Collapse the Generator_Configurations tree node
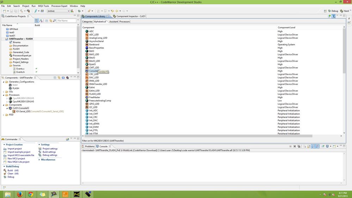 (4, 82)
